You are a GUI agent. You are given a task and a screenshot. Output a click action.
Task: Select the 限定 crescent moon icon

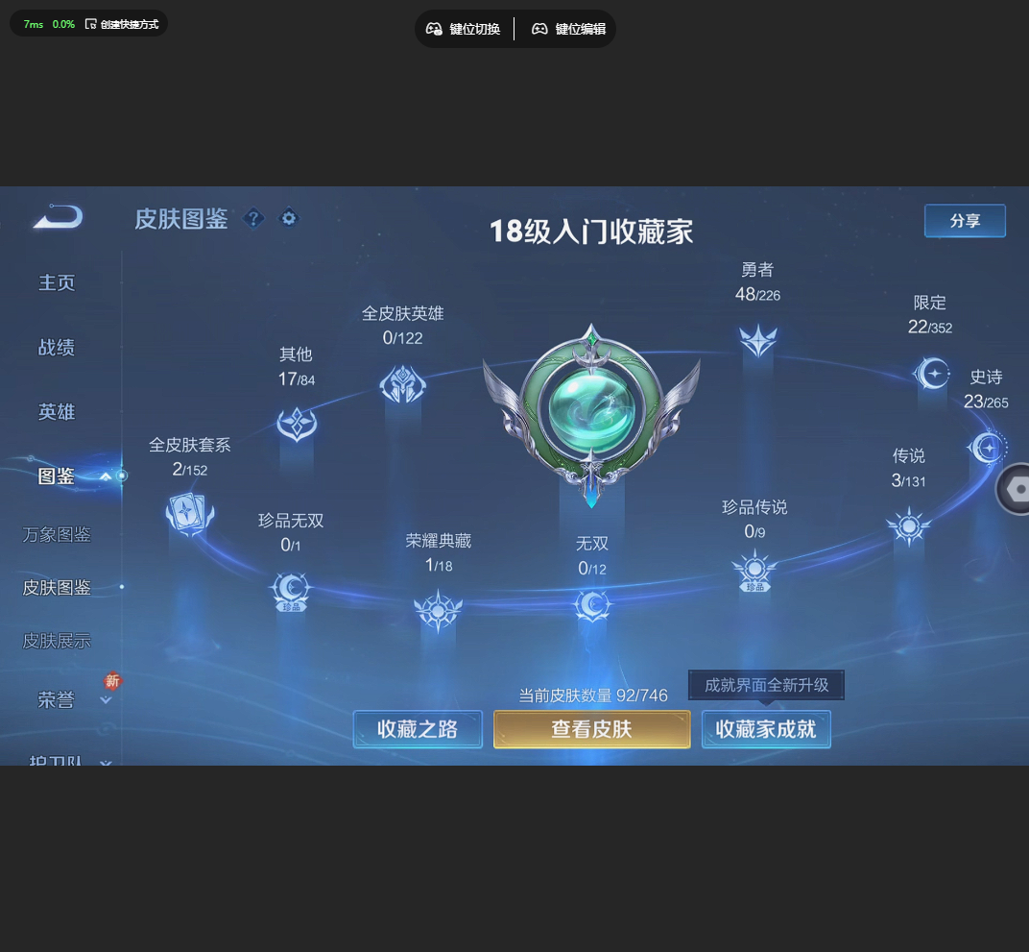click(931, 374)
